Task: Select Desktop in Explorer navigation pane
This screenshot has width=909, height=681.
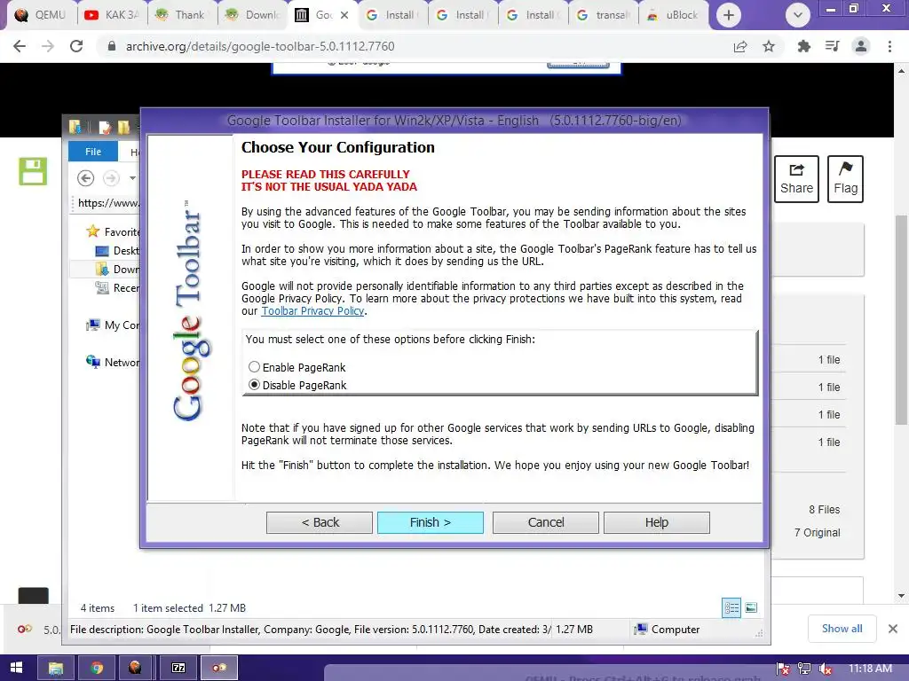Action: tap(117, 251)
